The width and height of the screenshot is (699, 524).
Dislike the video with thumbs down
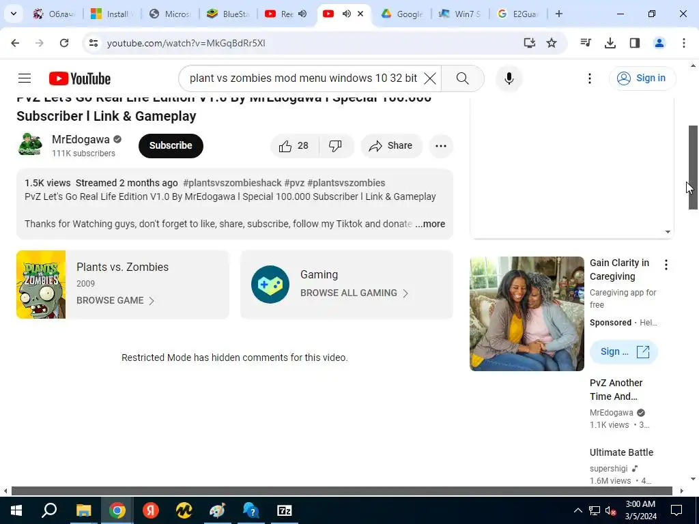(x=336, y=146)
